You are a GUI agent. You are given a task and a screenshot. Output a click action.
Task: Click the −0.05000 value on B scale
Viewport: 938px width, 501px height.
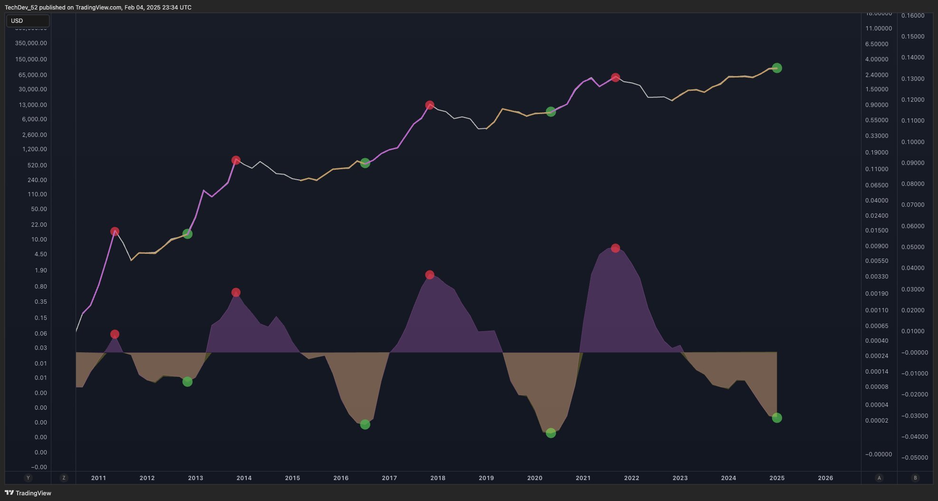coord(915,458)
